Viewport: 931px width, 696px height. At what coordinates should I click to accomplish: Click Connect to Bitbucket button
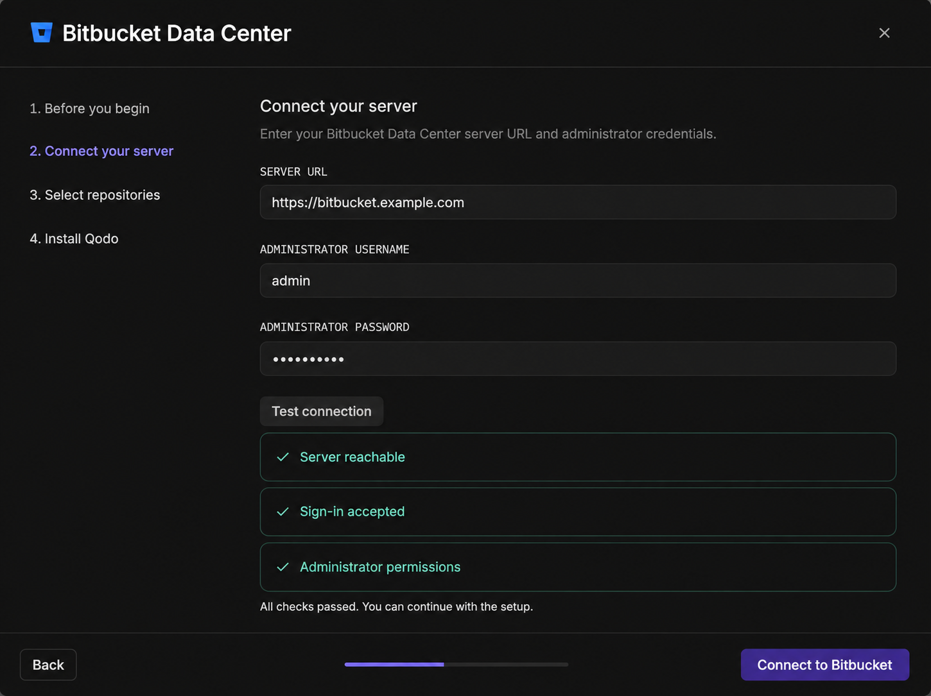point(824,665)
